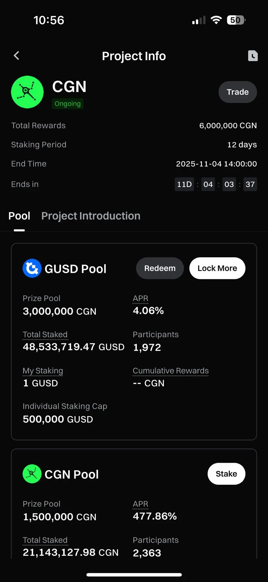Tap the cellular signal bars icon
This screenshot has height=582, width=268.
coord(199,20)
